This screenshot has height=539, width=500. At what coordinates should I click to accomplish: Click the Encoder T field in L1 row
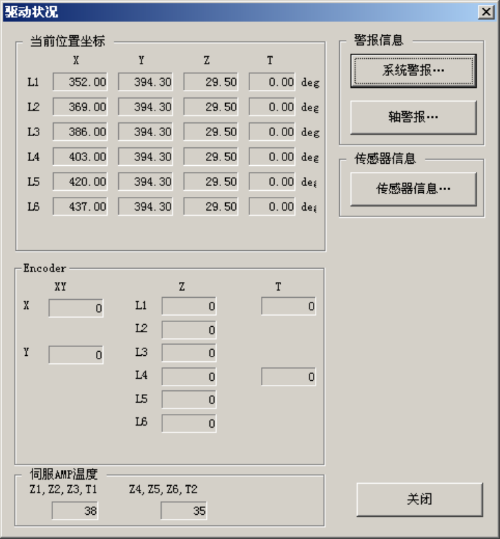289,306
